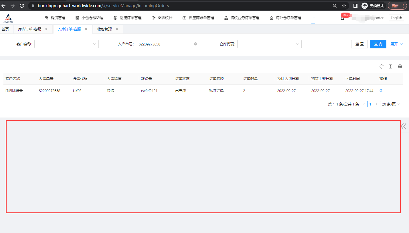409x233 pixels.
Task: Switch to the 库内订单-客服 tab
Action: 29,29
